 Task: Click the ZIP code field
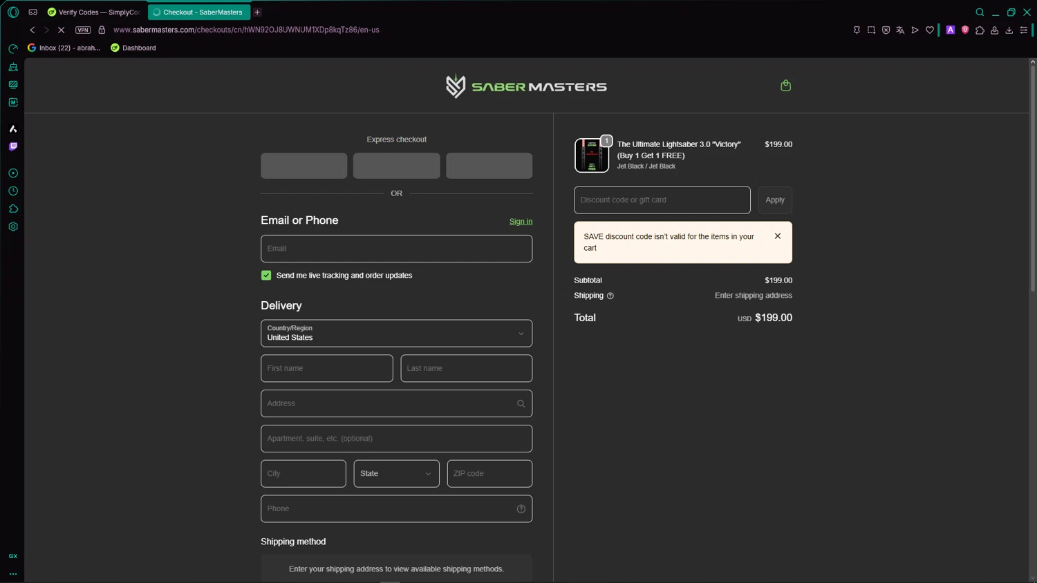click(x=489, y=474)
